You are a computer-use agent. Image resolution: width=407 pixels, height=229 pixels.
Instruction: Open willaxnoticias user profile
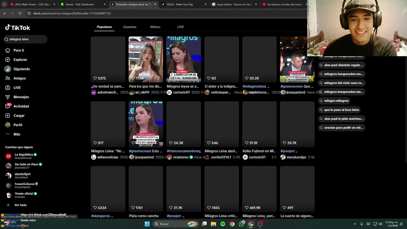(107, 157)
